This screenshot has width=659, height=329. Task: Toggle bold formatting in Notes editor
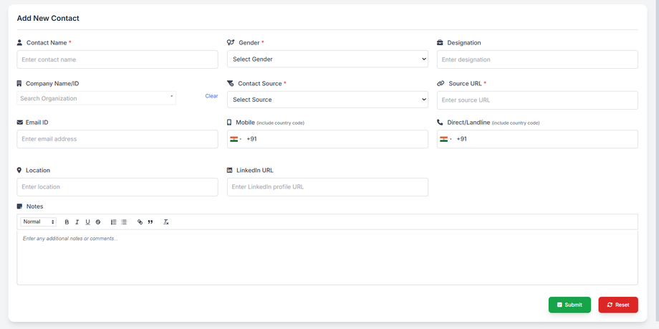(x=67, y=222)
